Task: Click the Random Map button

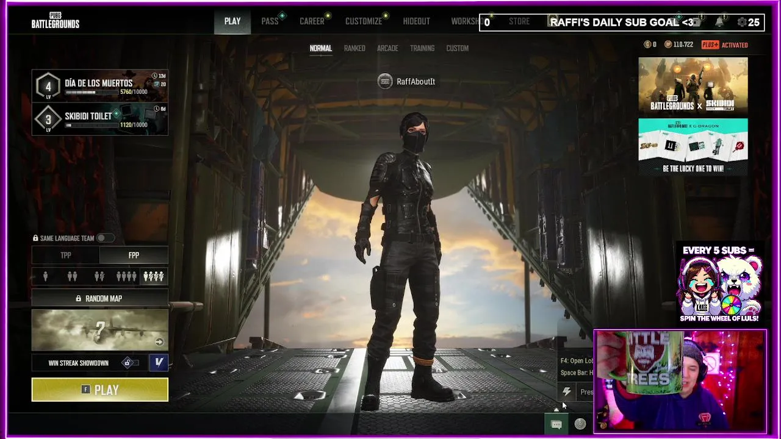Action: (x=100, y=299)
